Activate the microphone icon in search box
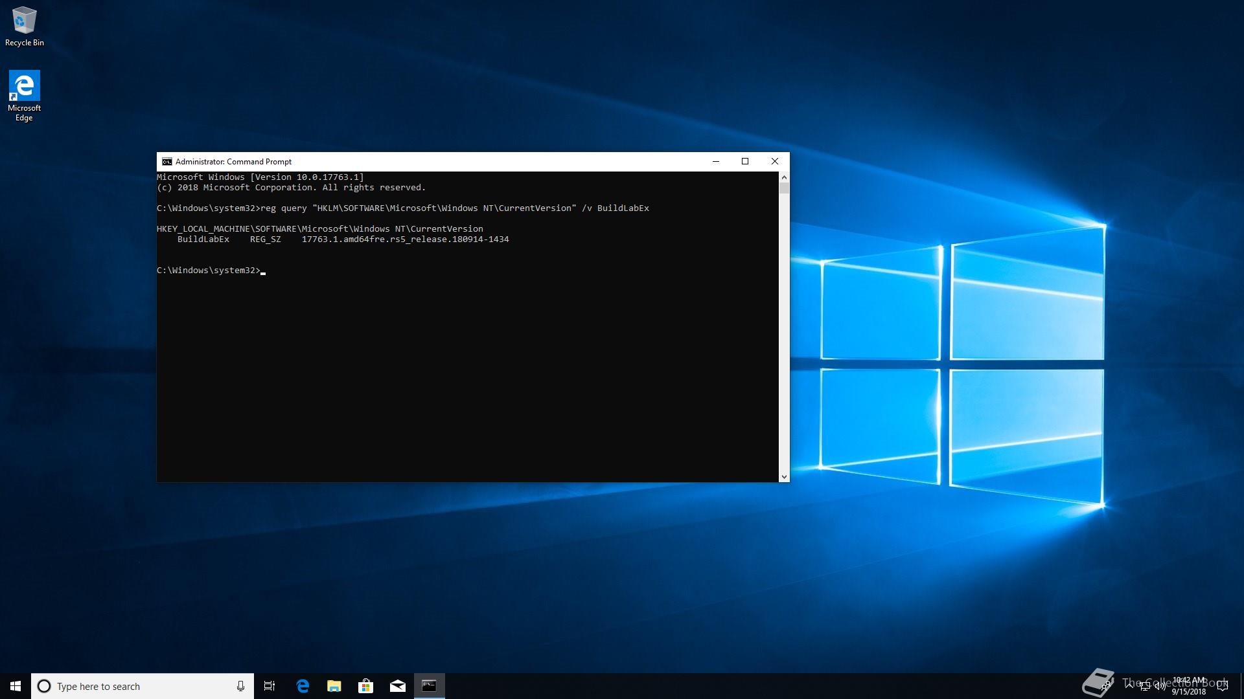The image size is (1244, 699). pyautogui.click(x=240, y=686)
